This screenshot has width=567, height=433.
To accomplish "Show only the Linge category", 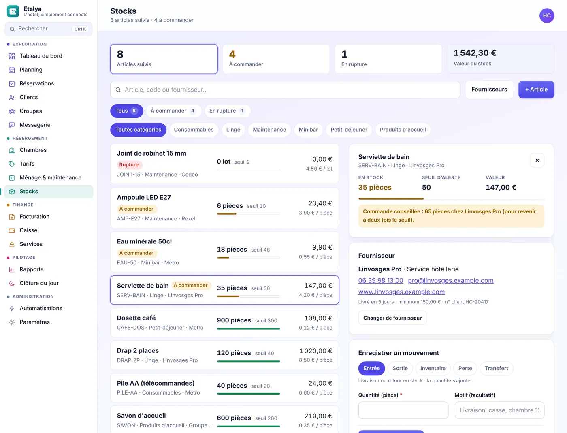I will (x=233, y=130).
